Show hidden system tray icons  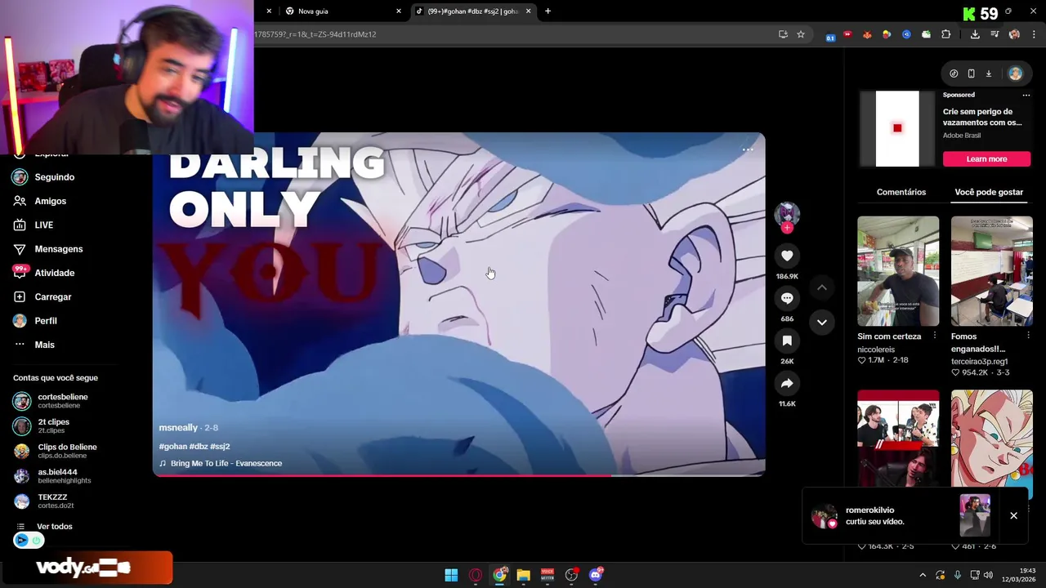tap(923, 575)
